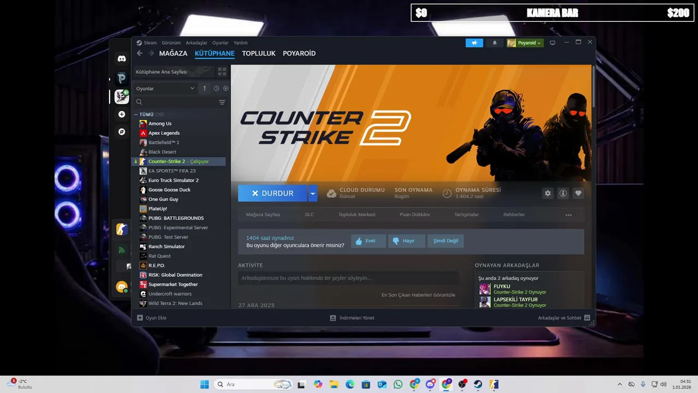This screenshot has width=698, height=393.
Task: Open File Explorer from taskbar
Action: click(x=334, y=384)
